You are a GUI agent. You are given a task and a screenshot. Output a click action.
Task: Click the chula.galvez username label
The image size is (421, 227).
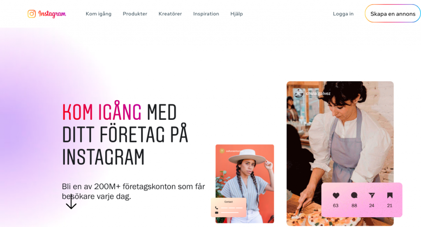[318, 94]
